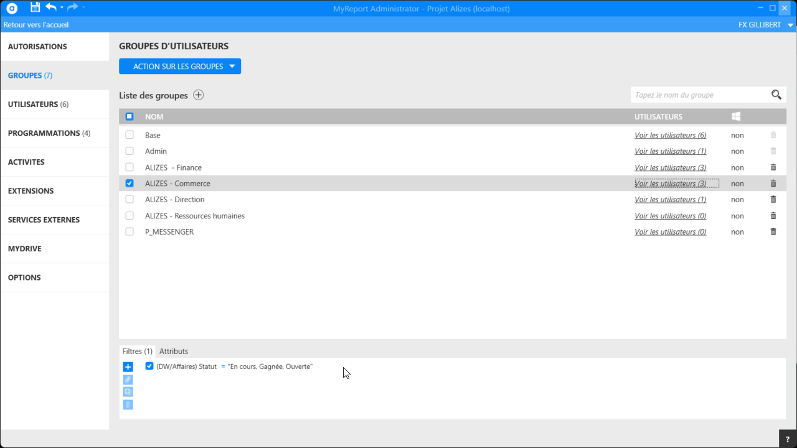Click trash icon for P_MESSENGER group
Screen dimensions: 797x448
(773, 231)
